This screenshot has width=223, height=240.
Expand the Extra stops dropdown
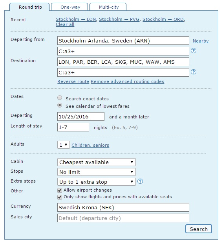[x=97, y=182]
